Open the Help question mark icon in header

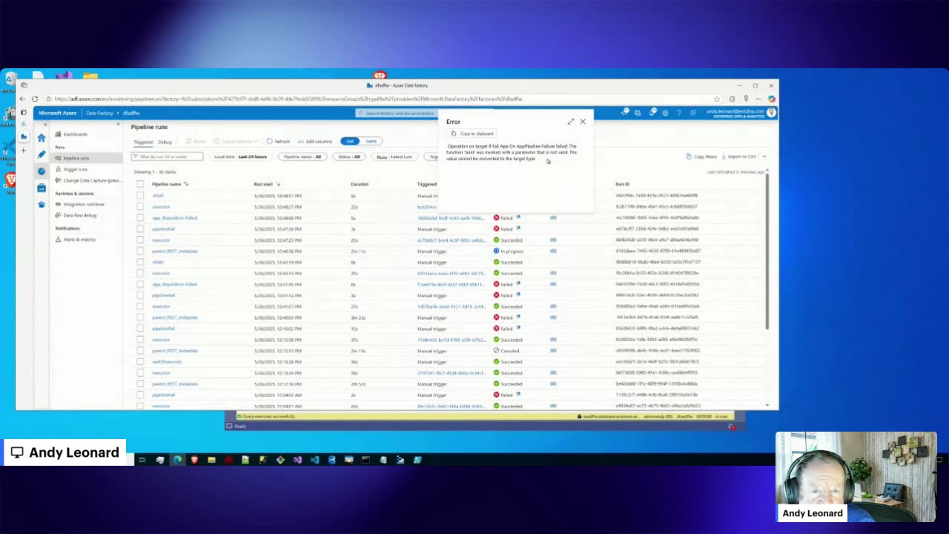[x=679, y=113]
